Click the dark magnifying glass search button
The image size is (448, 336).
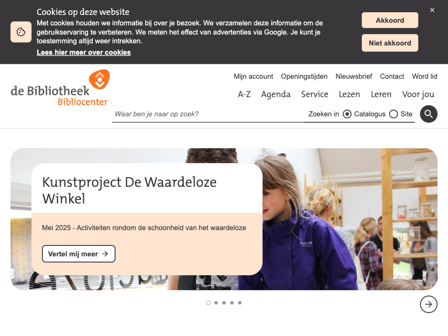[x=428, y=114]
